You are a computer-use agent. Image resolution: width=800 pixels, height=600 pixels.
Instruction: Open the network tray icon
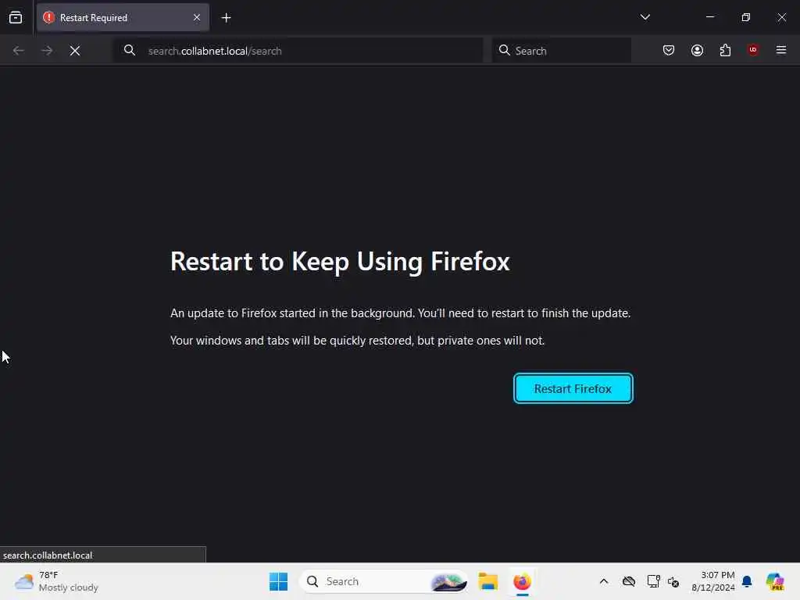point(653,581)
